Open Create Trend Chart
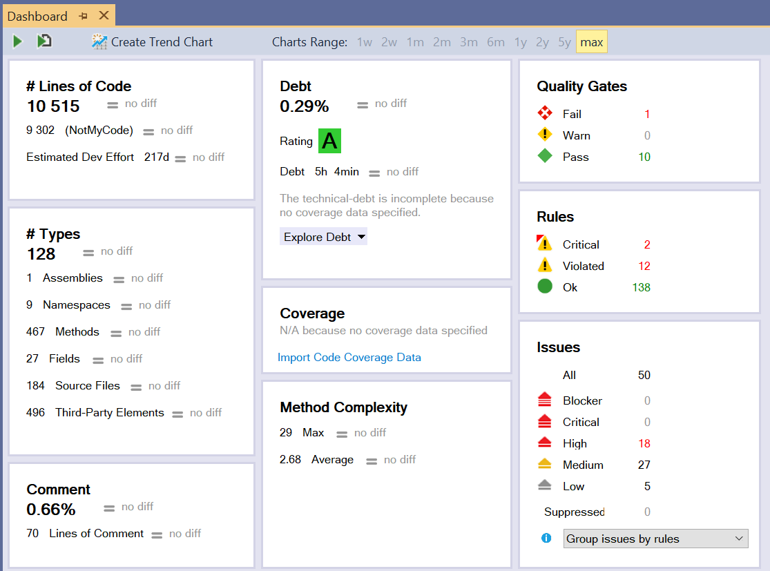Image resolution: width=770 pixels, height=571 pixels. coord(151,41)
